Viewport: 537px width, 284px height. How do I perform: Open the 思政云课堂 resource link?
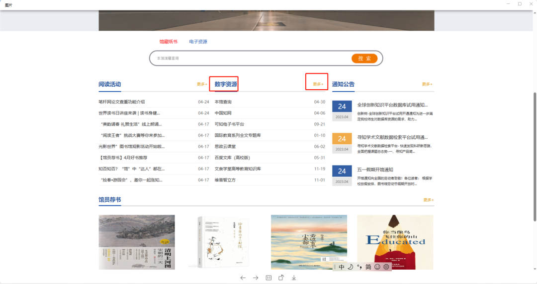pyautogui.click(x=225, y=146)
